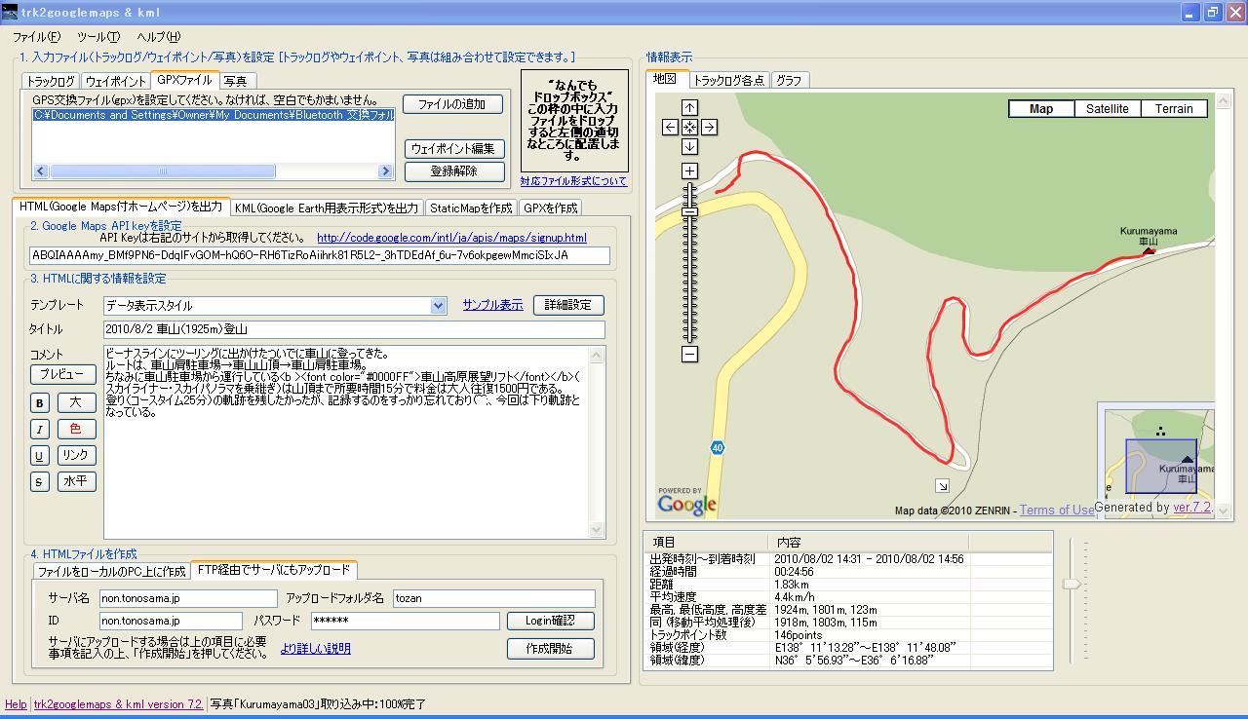Viewport: 1248px width, 719px height.
Task: Switch to the ウェイポイント input tab
Action: pos(115,82)
